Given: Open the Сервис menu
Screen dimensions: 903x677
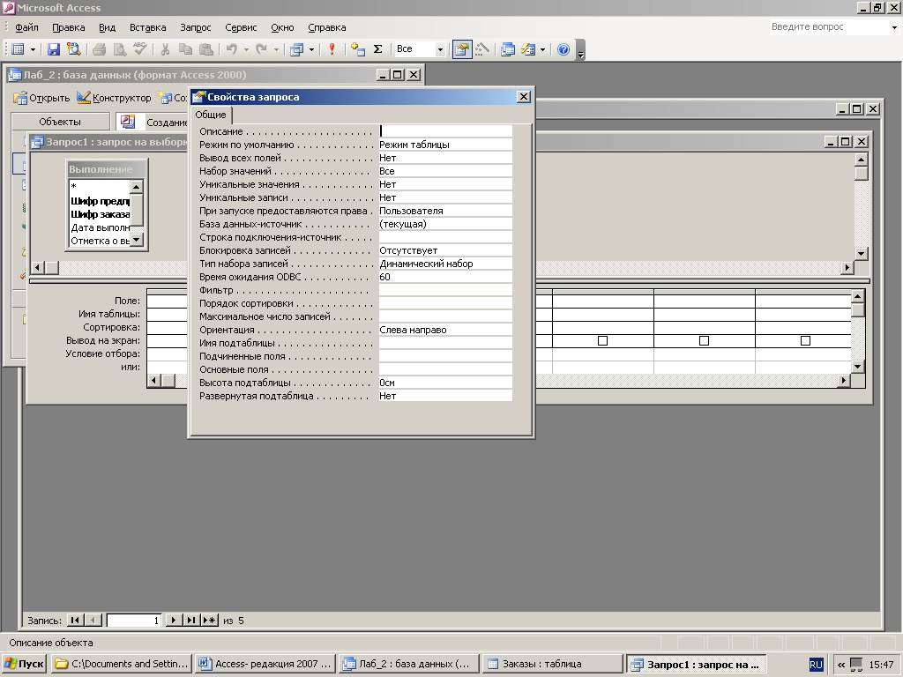Looking at the screenshot, I should [241, 27].
